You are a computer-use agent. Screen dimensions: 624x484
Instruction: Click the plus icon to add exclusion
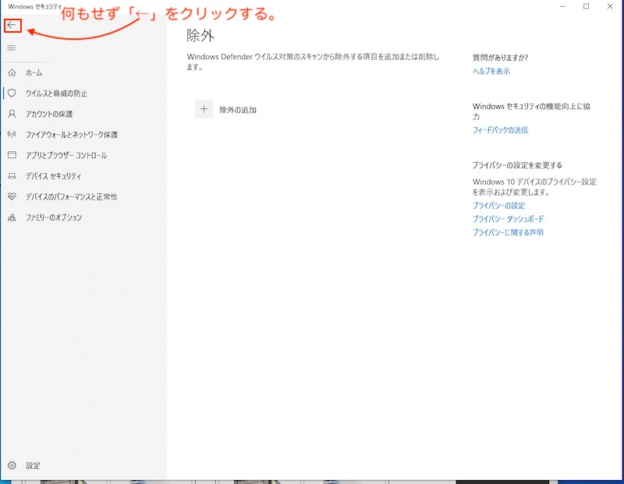pyautogui.click(x=204, y=109)
